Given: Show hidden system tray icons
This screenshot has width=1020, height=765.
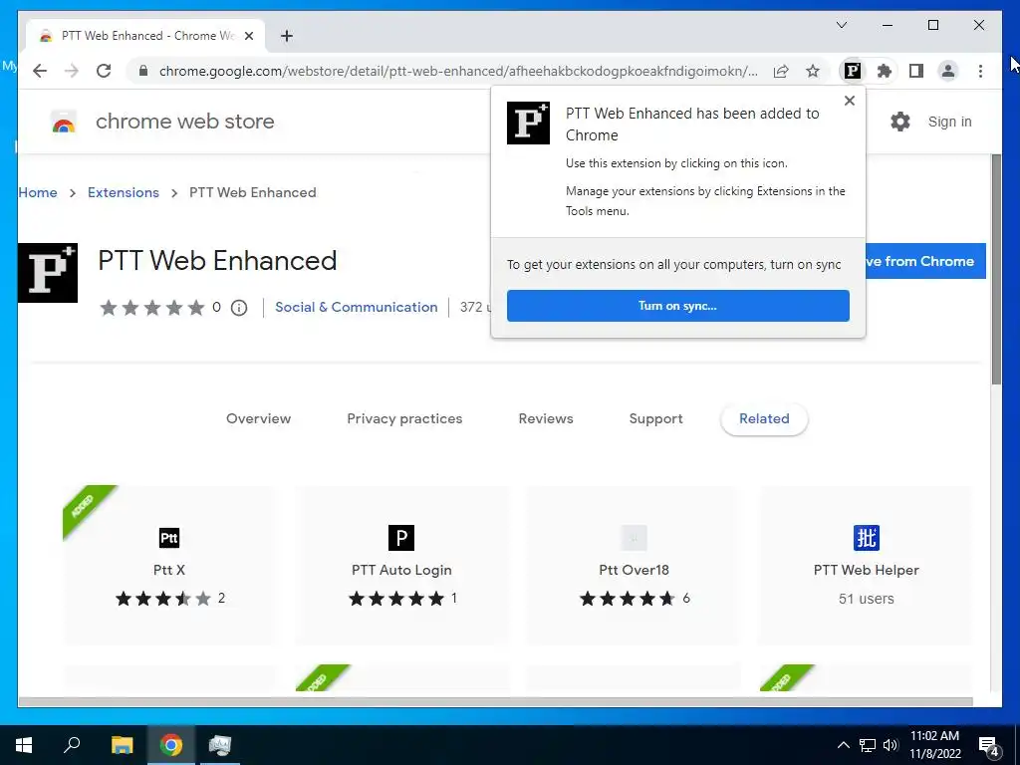Looking at the screenshot, I should pyautogui.click(x=843, y=745).
